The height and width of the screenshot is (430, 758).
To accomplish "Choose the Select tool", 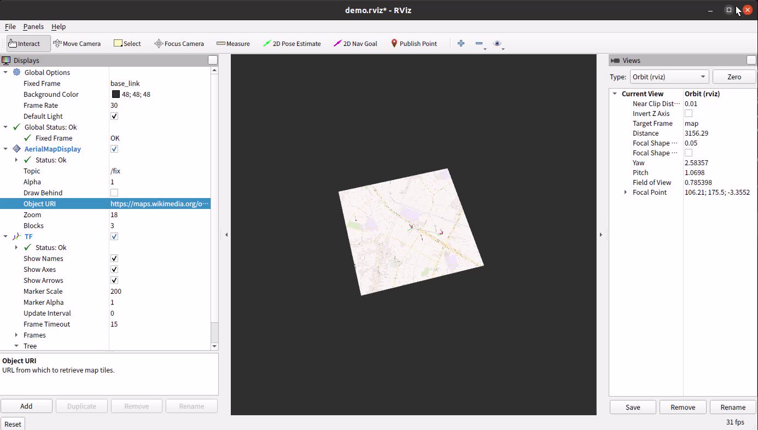I will coord(127,43).
